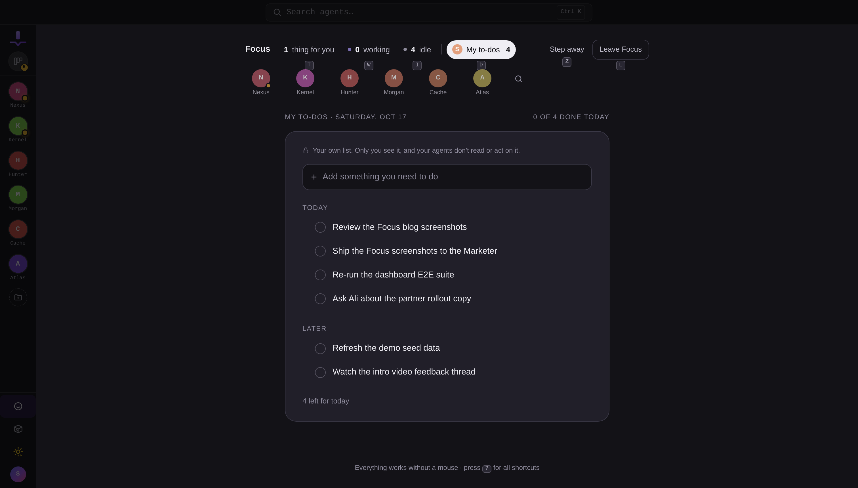Open Morgan in the Focus agent row
This screenshot has width=858, height=488.
click(394, 78)
